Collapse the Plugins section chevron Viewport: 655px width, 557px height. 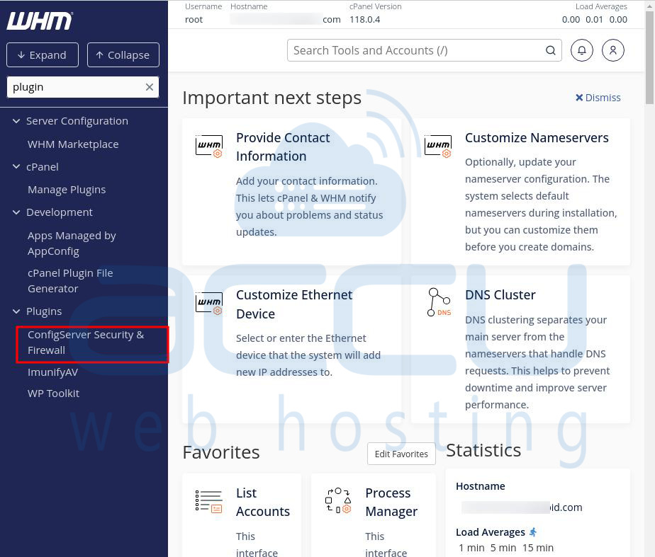click(x=16, y=311)
